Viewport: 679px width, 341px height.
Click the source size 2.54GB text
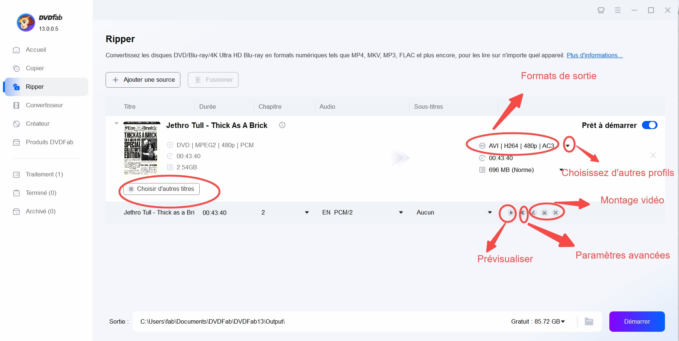pos(187,168)
